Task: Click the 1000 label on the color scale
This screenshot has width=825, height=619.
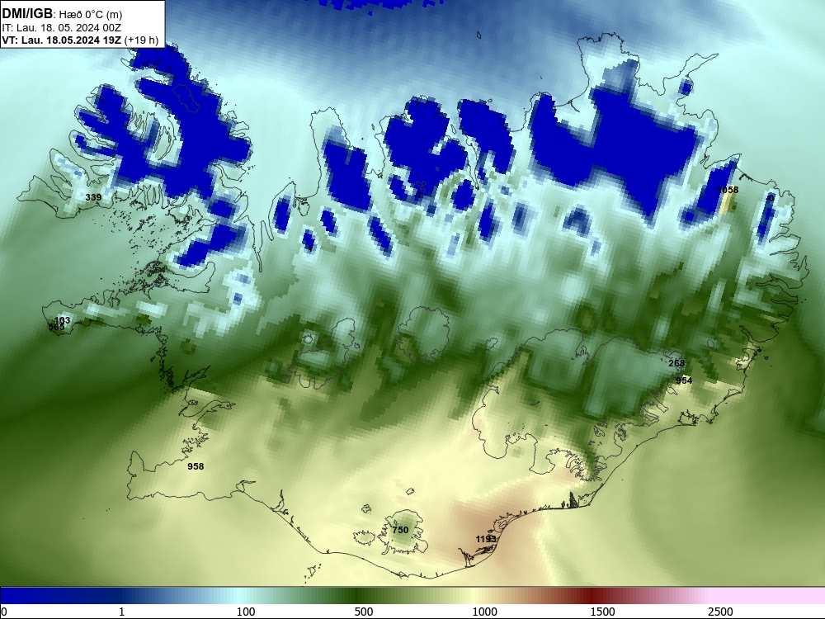Action: pyautogui.click(x=484, y=612)
